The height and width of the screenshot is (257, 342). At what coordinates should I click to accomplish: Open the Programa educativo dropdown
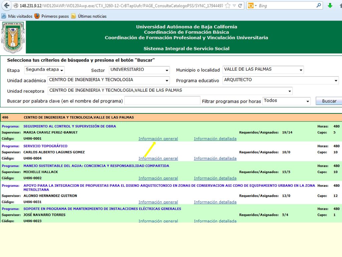[x=281, y=80]
